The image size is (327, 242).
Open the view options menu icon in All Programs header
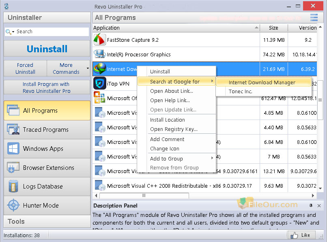314,17
